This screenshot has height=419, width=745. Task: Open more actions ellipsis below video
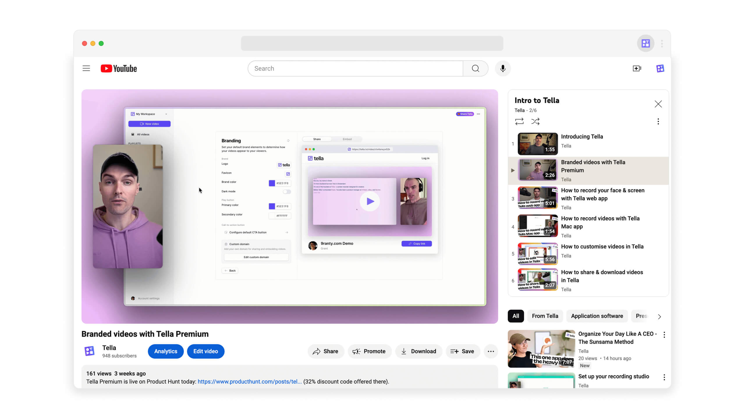pyautogui.click(x=491, y=351)
